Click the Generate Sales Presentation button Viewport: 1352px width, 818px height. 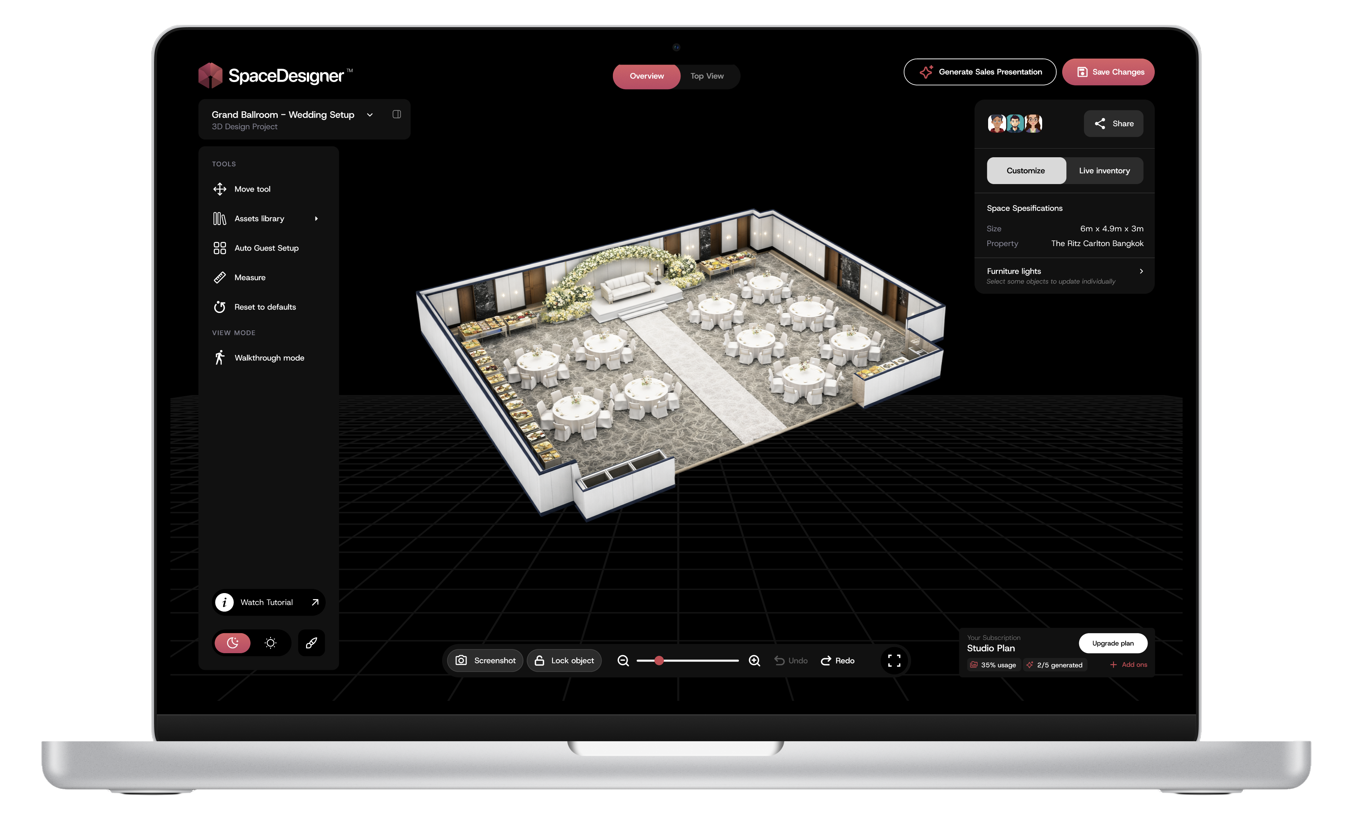pos(979,72)
